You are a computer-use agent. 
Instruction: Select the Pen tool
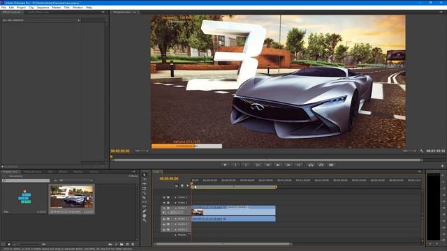[x=145, y=211]
